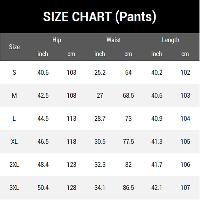Select waist value 68.5 cm for M
The height and width of the screenshot is (200, 200).
(x=128, y=96)
